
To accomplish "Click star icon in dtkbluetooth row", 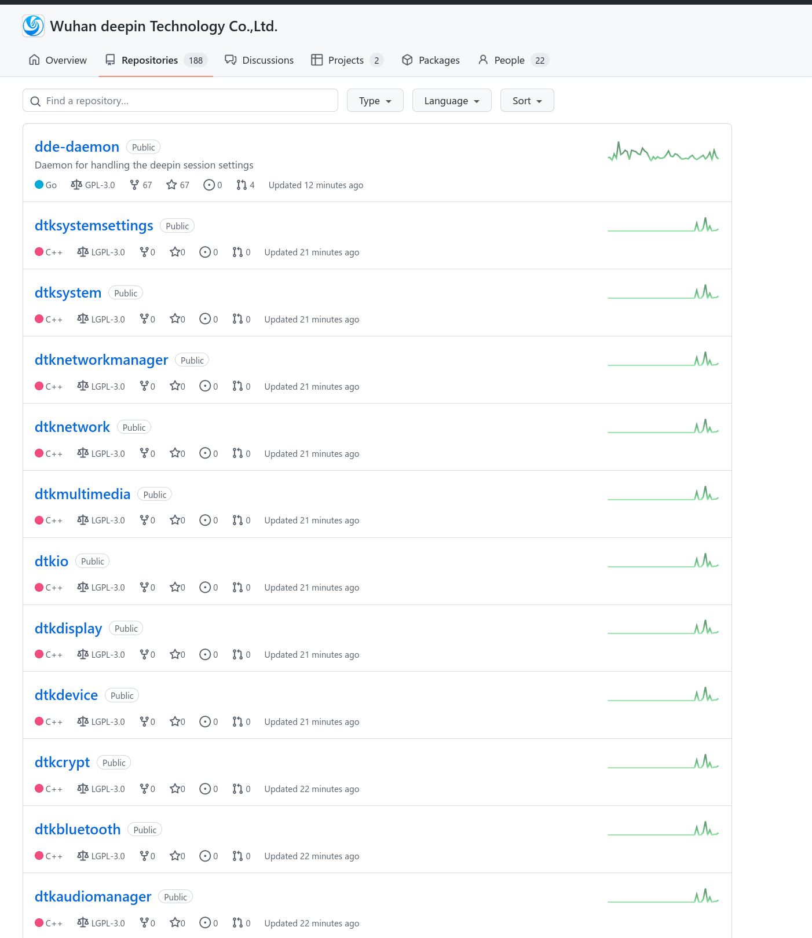I will point(175,856).
